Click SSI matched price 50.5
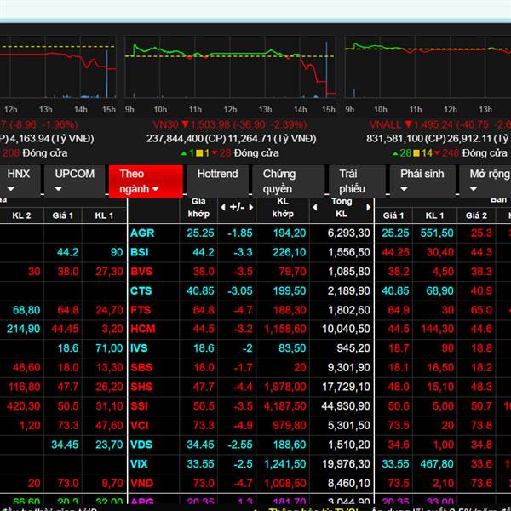This screenshot has height=511, width=511. tap(204, 406)
